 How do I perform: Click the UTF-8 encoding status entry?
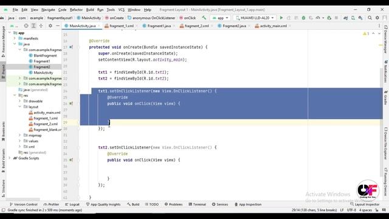[x=351, y=210]
